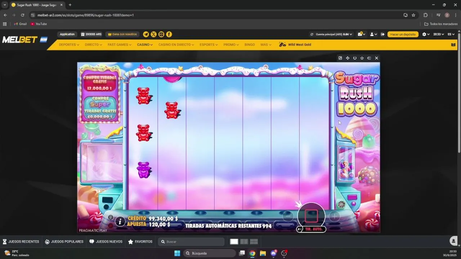
Task: Open the log out arrow icon
Action: tap(382, 34)
